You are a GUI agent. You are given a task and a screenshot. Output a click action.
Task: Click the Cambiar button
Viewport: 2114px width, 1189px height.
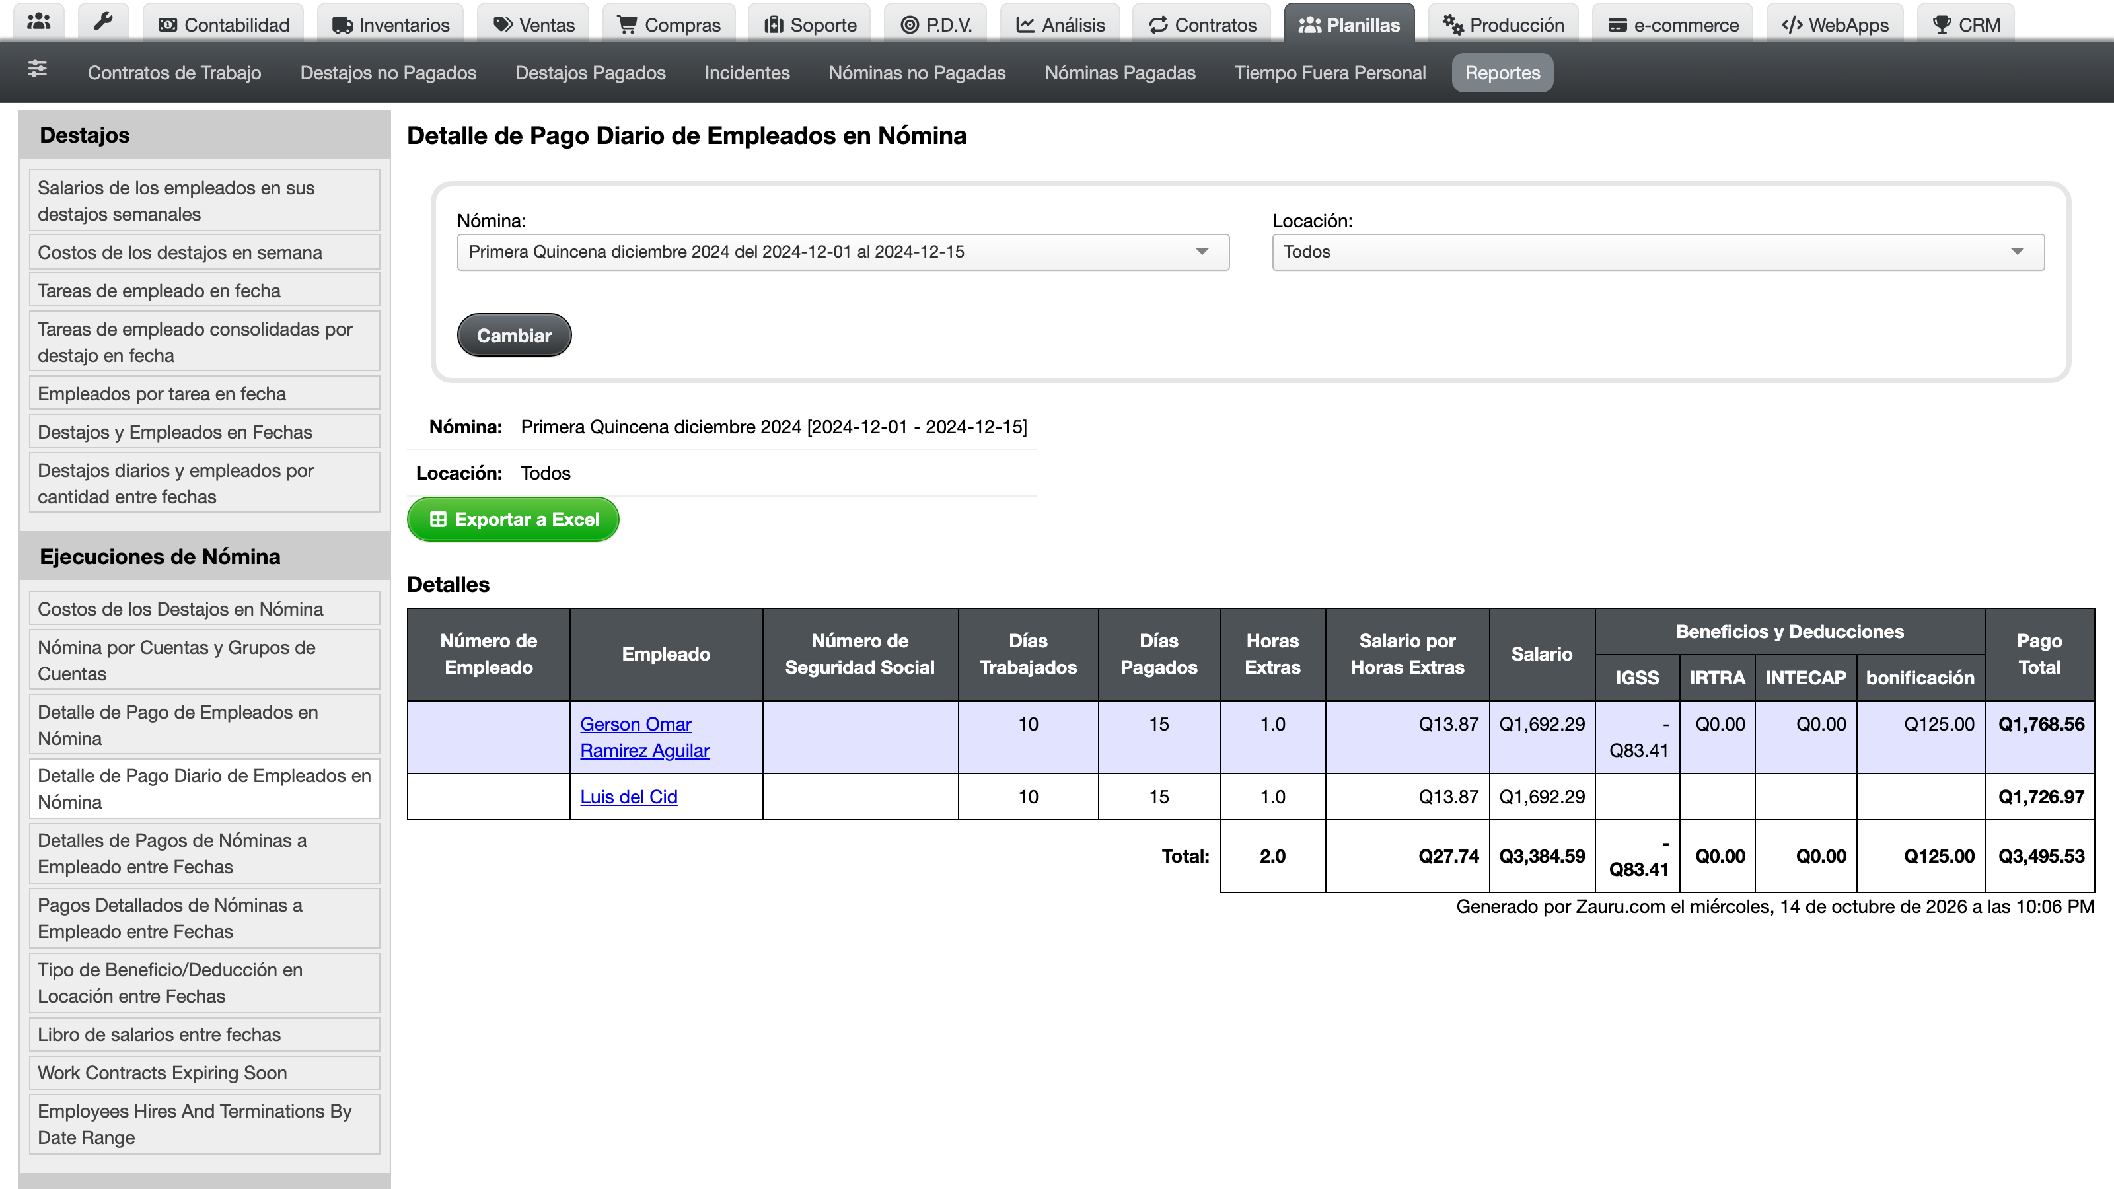coord(514,335)
